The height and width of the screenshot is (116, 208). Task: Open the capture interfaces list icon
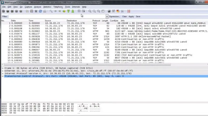point(4,11)
